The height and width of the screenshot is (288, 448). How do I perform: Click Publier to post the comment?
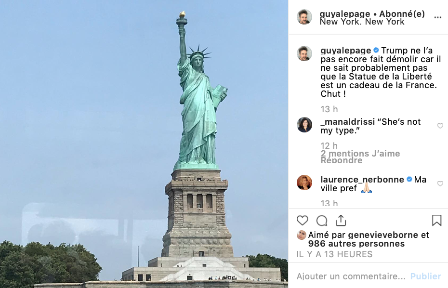[x=426, y=276]
